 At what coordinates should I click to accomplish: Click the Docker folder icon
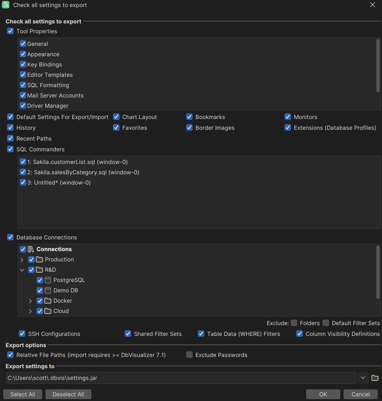[48, 301]
